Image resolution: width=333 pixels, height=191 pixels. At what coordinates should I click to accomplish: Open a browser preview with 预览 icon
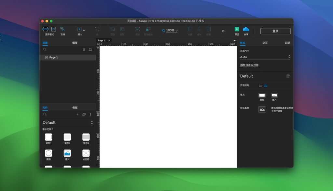point(237,29)
